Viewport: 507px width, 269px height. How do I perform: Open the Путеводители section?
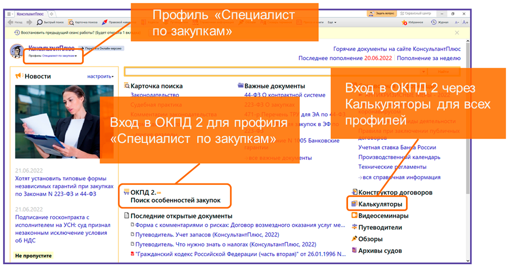click(x=380, y=227)
